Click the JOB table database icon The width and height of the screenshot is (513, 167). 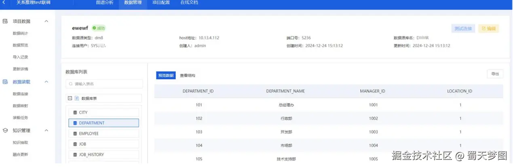[75, 144]
